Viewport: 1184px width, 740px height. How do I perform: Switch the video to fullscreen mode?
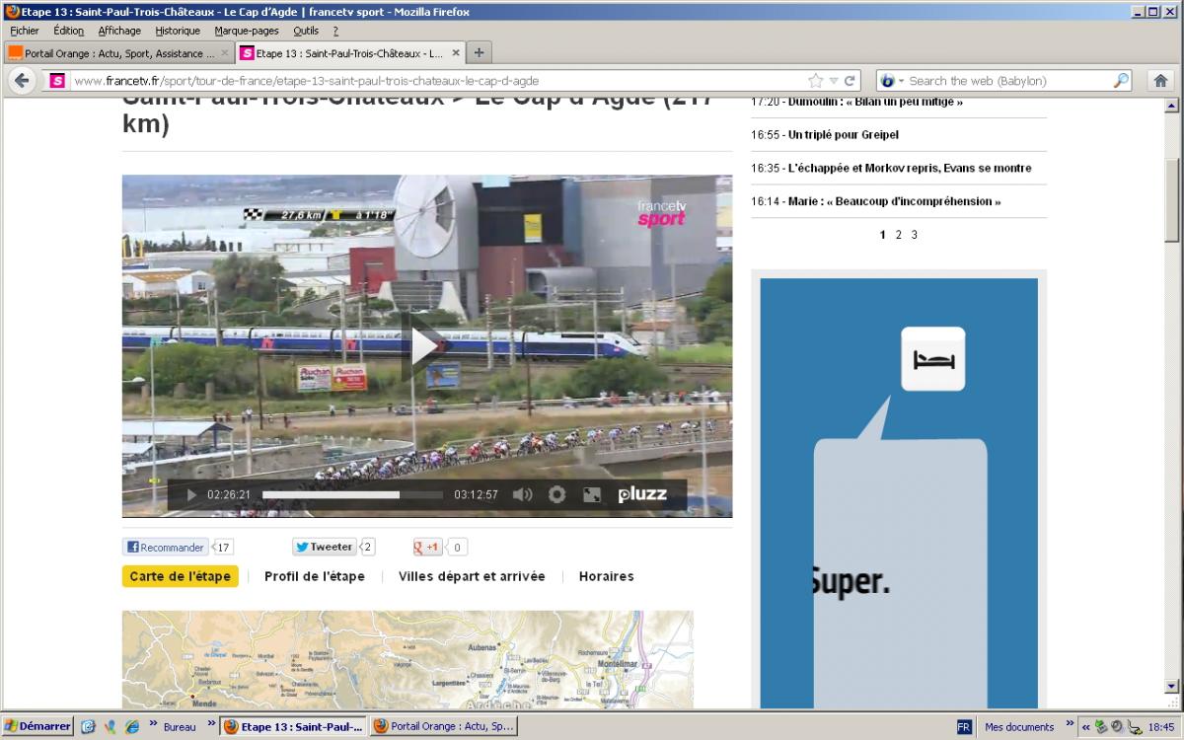(x=592, y=495)
